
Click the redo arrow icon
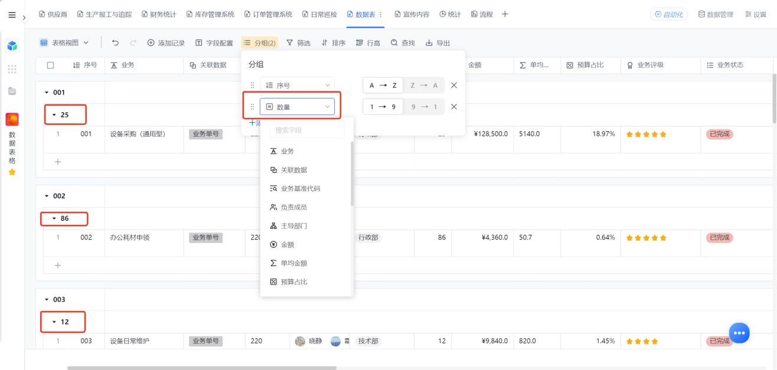point(133,42)
